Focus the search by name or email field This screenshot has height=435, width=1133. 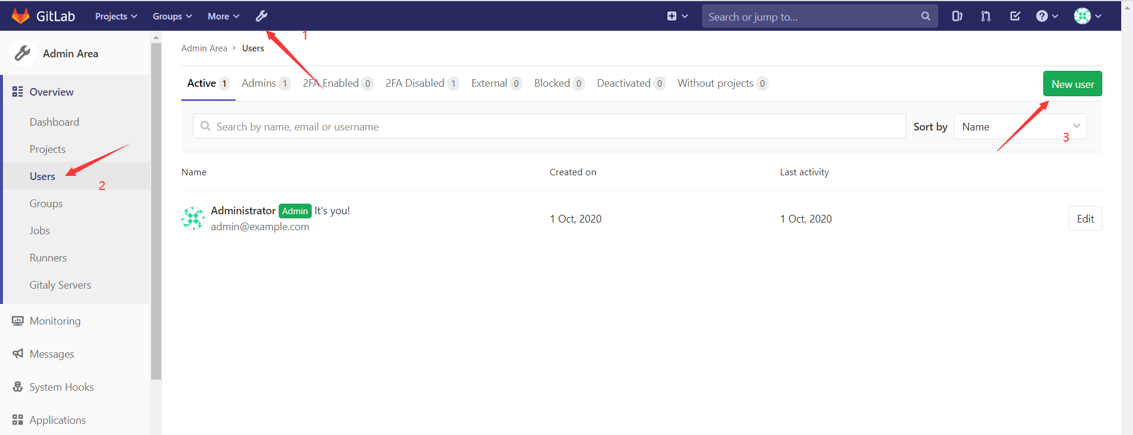[x=549, y=126]
